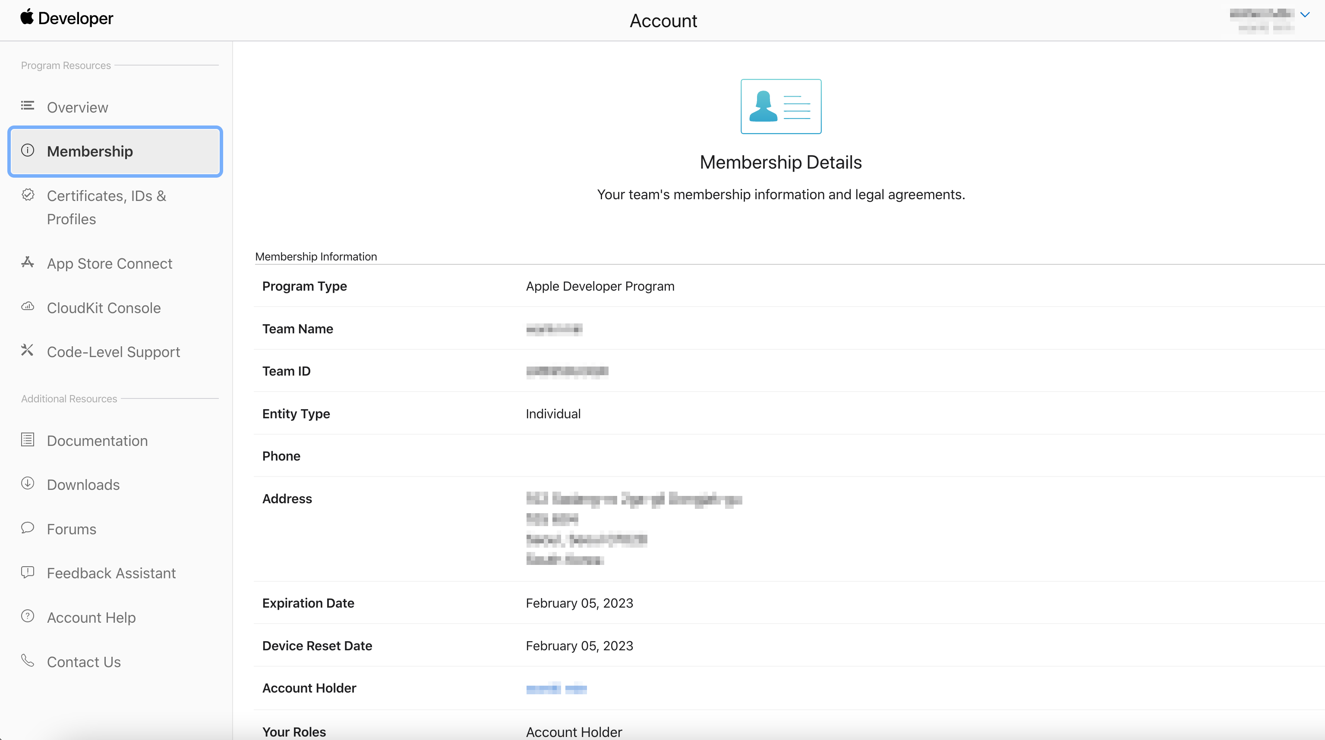Click the Apple Developer logo

[27, 17]
